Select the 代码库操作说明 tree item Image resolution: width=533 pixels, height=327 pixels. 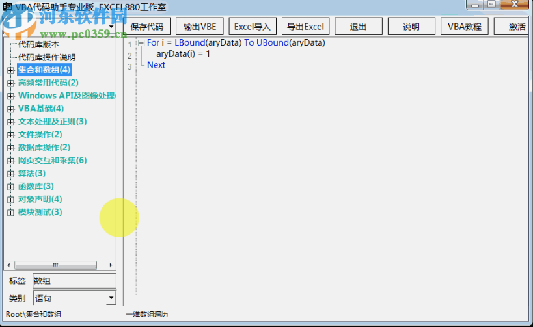pyautogui.click(x=47, y=57)
